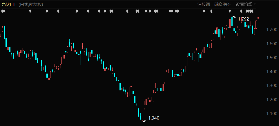Click the star marker directly below 沪股通
This screenshot has height=126, width=279.
(x=204, y=11)
